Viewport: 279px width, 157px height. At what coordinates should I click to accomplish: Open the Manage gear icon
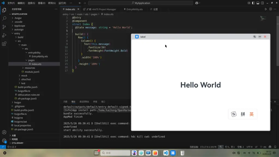point(4,141)
